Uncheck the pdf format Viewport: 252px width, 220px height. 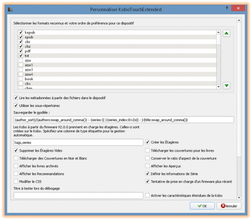point(21,51)
